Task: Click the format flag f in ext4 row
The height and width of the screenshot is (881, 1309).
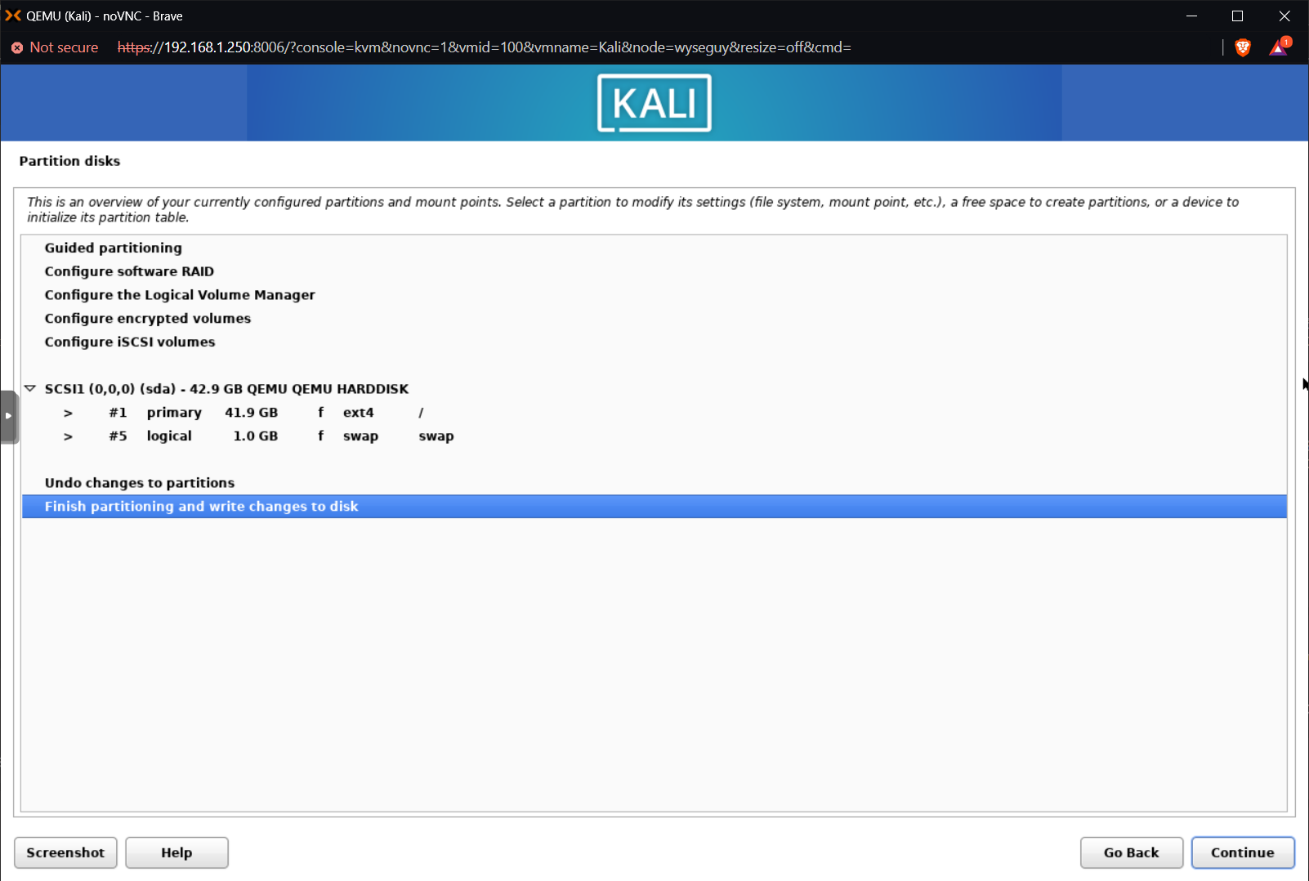Action: [x=321, y=413]
